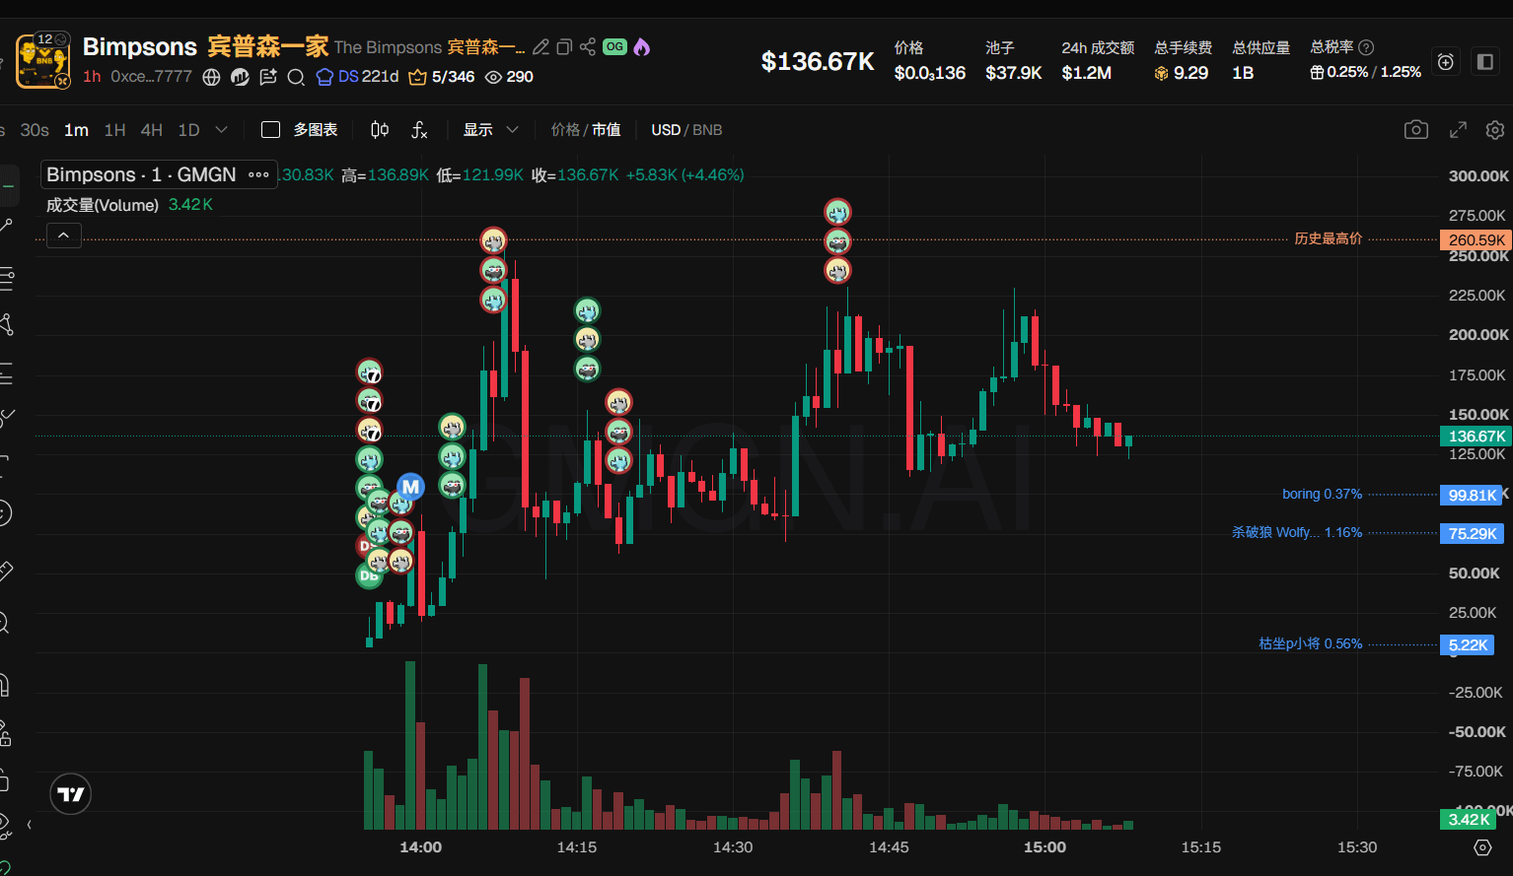Click the boring 0.37% holder line label

(1322, 494)
